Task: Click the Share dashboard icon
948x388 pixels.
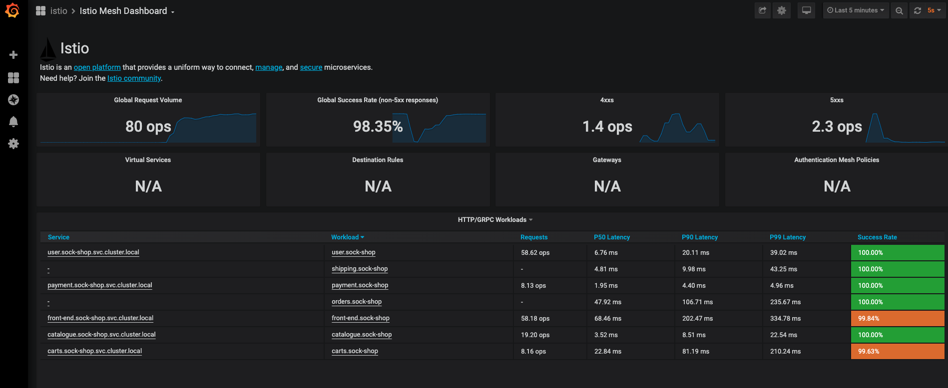Action: click(762, 10)
